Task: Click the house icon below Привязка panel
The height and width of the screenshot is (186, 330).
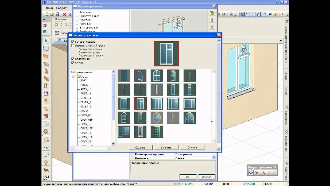Action: pos(60,41)
